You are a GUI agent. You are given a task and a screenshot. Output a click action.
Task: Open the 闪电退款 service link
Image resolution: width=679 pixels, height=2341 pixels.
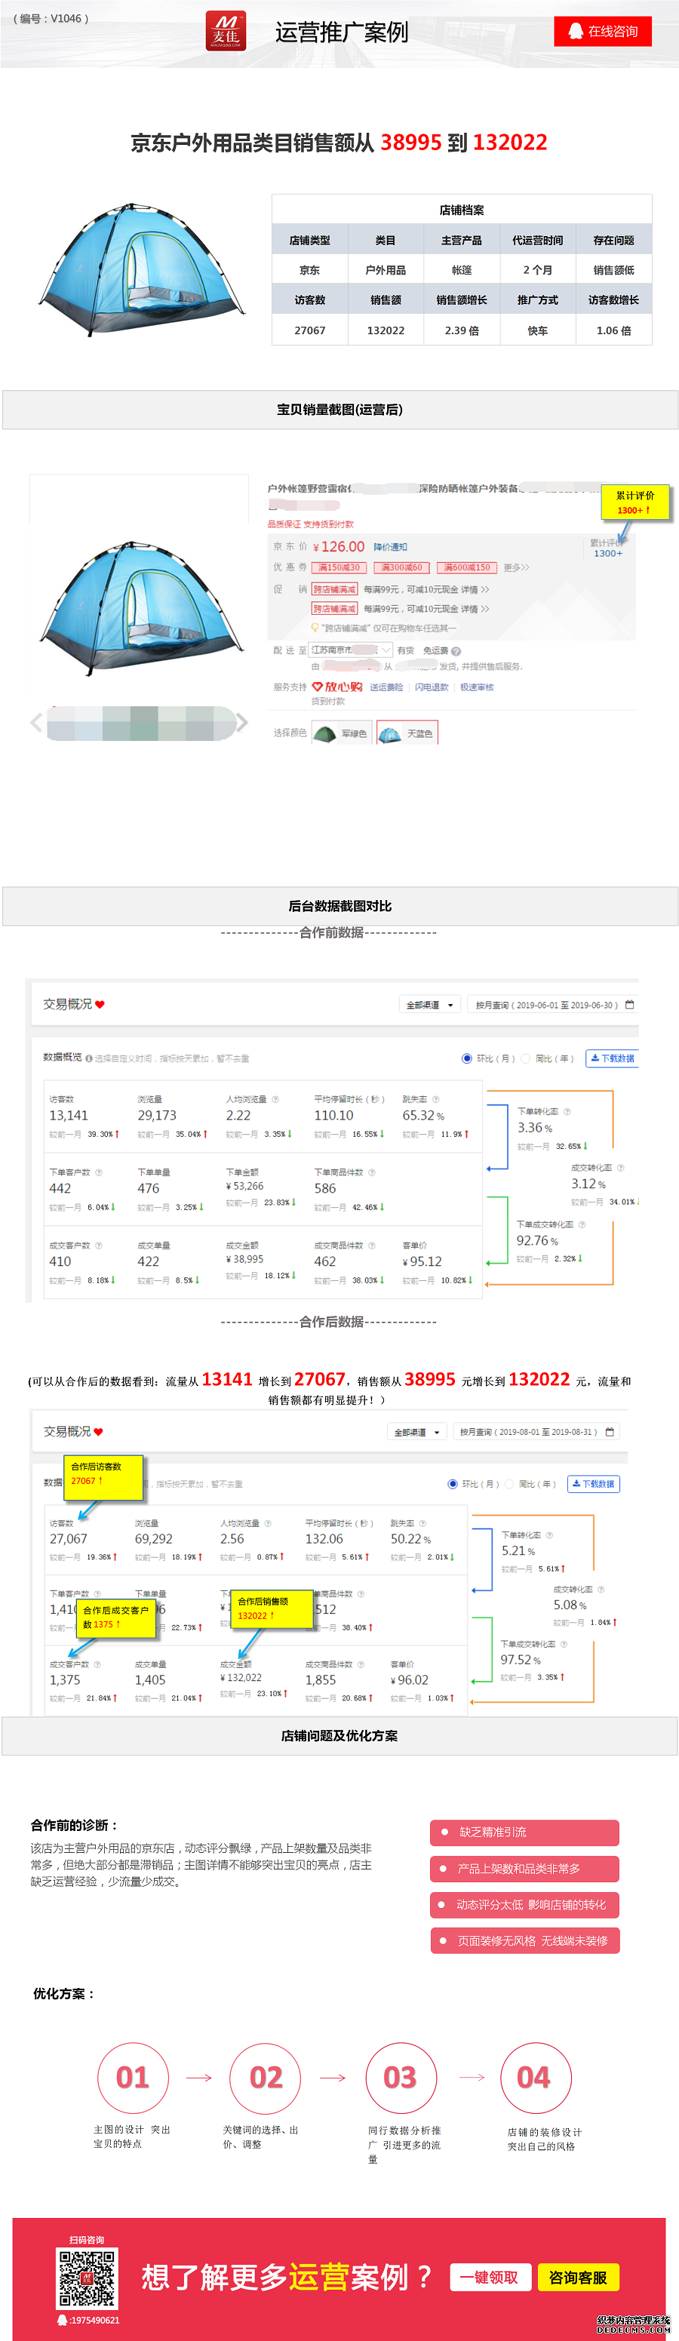tap(431, 687)
